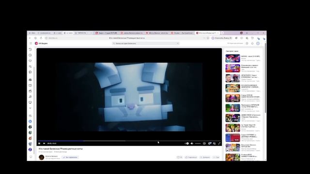This screenshot has height=174, width=310.
Task: Click the Add button below the video
Action: pos(205,157)
